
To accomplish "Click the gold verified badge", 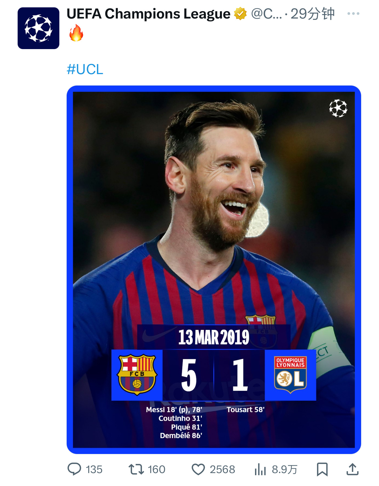I will click(x=240, y=14).
